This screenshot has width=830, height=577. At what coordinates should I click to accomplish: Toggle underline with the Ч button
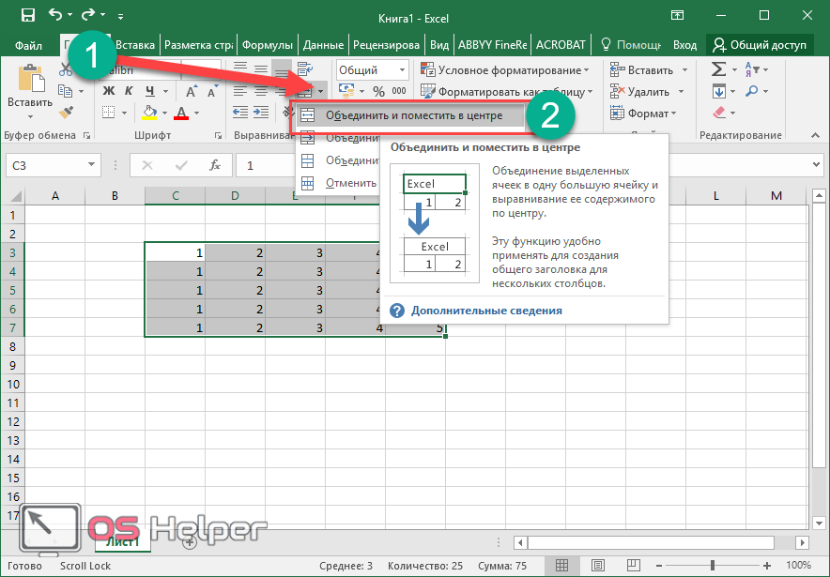click(150, 91)
